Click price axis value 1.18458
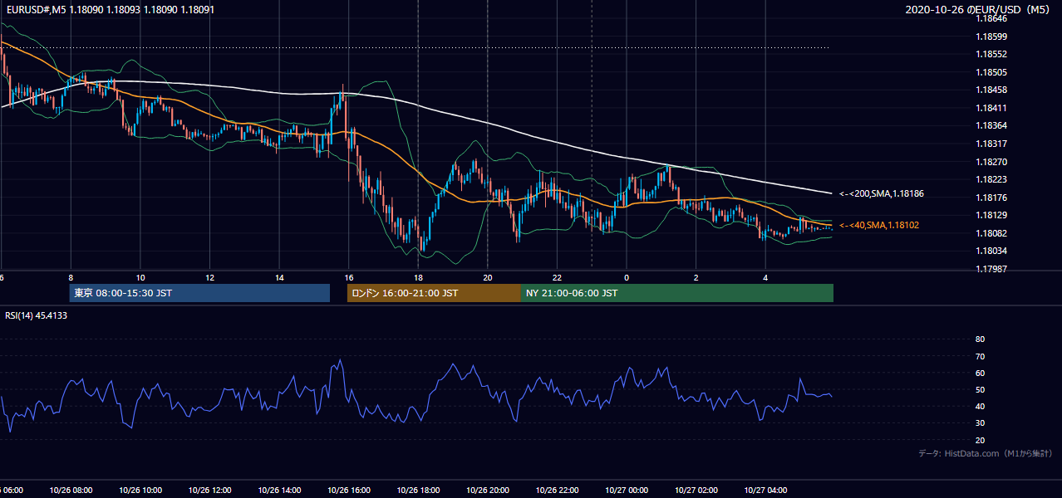The height and width of the screenshot is (498, 1062). 991,90
